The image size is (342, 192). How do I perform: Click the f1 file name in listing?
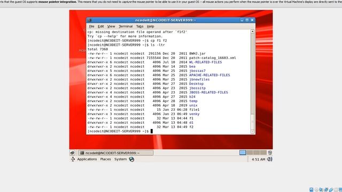pos(191,118)
